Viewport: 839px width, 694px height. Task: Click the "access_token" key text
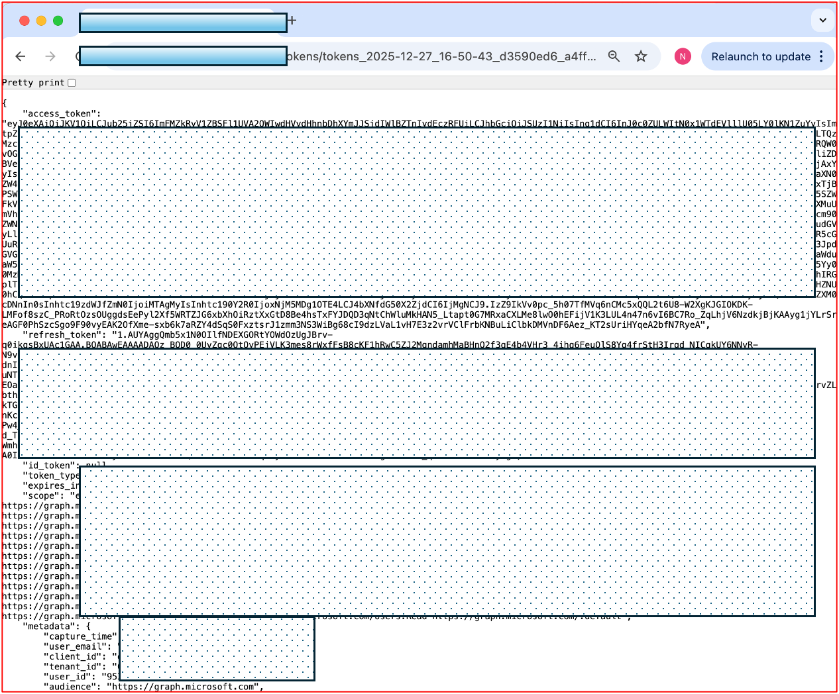(x=62, y=114)
